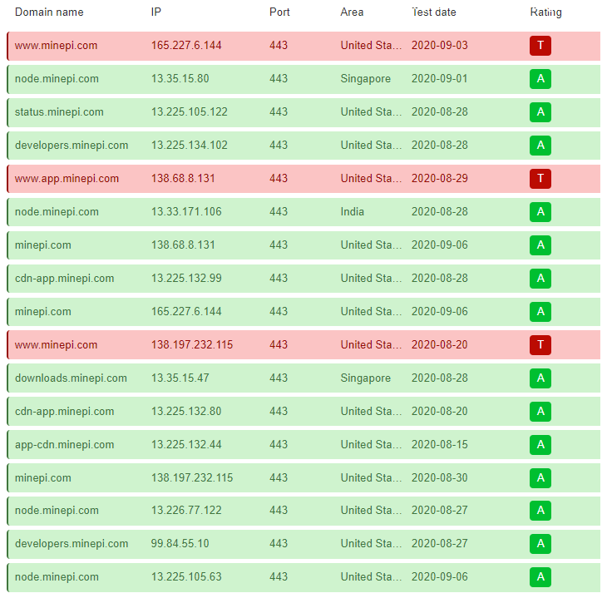Open the status.minepi.com domain

tap(59, 112)
